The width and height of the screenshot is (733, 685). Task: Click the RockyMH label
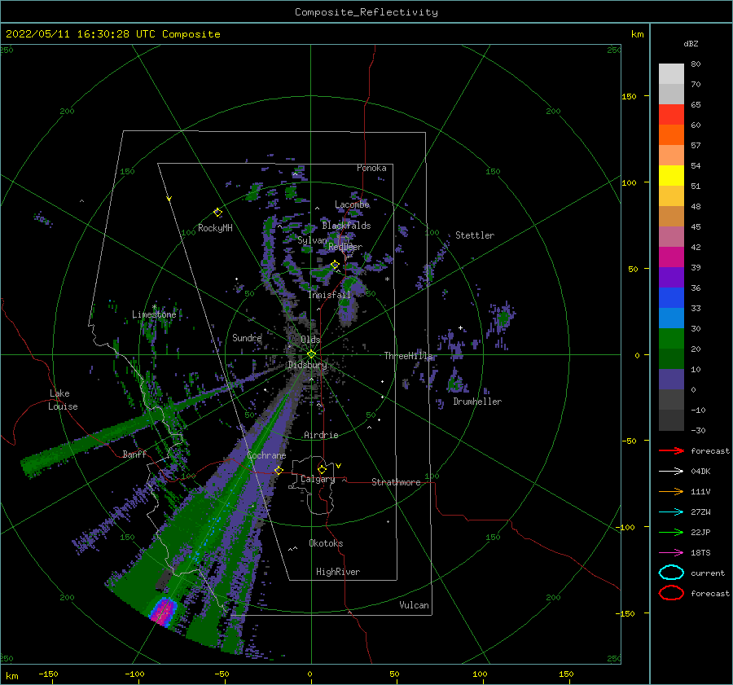215,228
